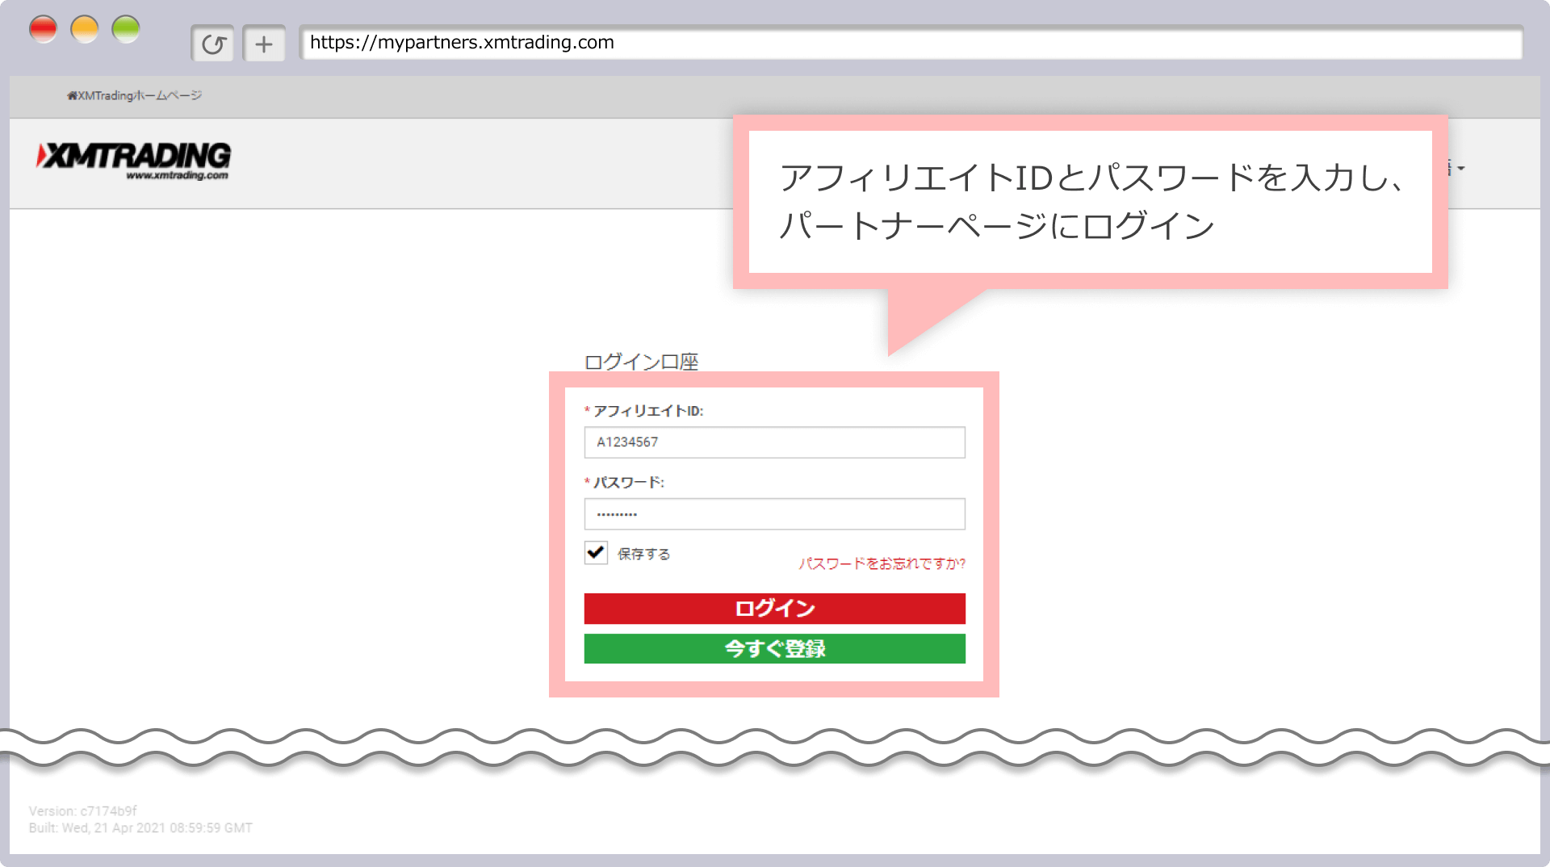Screen dimensions: 1550x867
Task: Click the green 今すぐ登録 button
Action: 774,649
